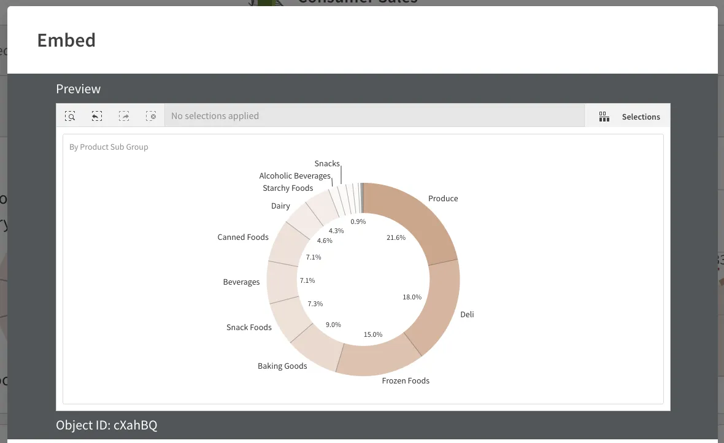
Task: Click the grid icon beside Selections
Action: tap(604, 116)
